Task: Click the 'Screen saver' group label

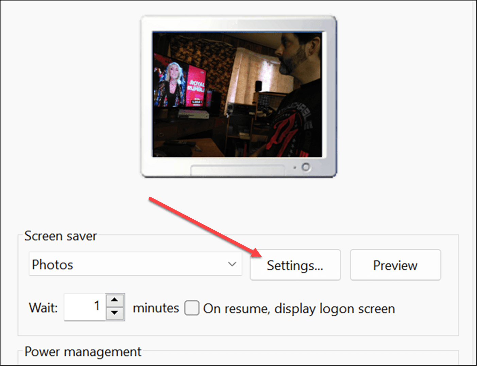Action: coord(61,236)
